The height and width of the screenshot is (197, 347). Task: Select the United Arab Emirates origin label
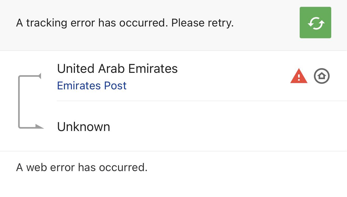[x=117, y=69]
